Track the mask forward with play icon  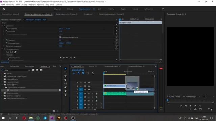point(67,57)
